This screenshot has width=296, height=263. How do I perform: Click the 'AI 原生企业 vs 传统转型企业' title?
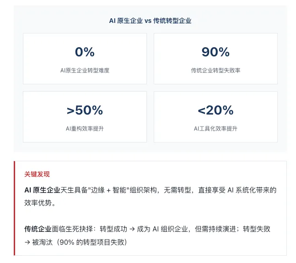[x=150, y=21]
